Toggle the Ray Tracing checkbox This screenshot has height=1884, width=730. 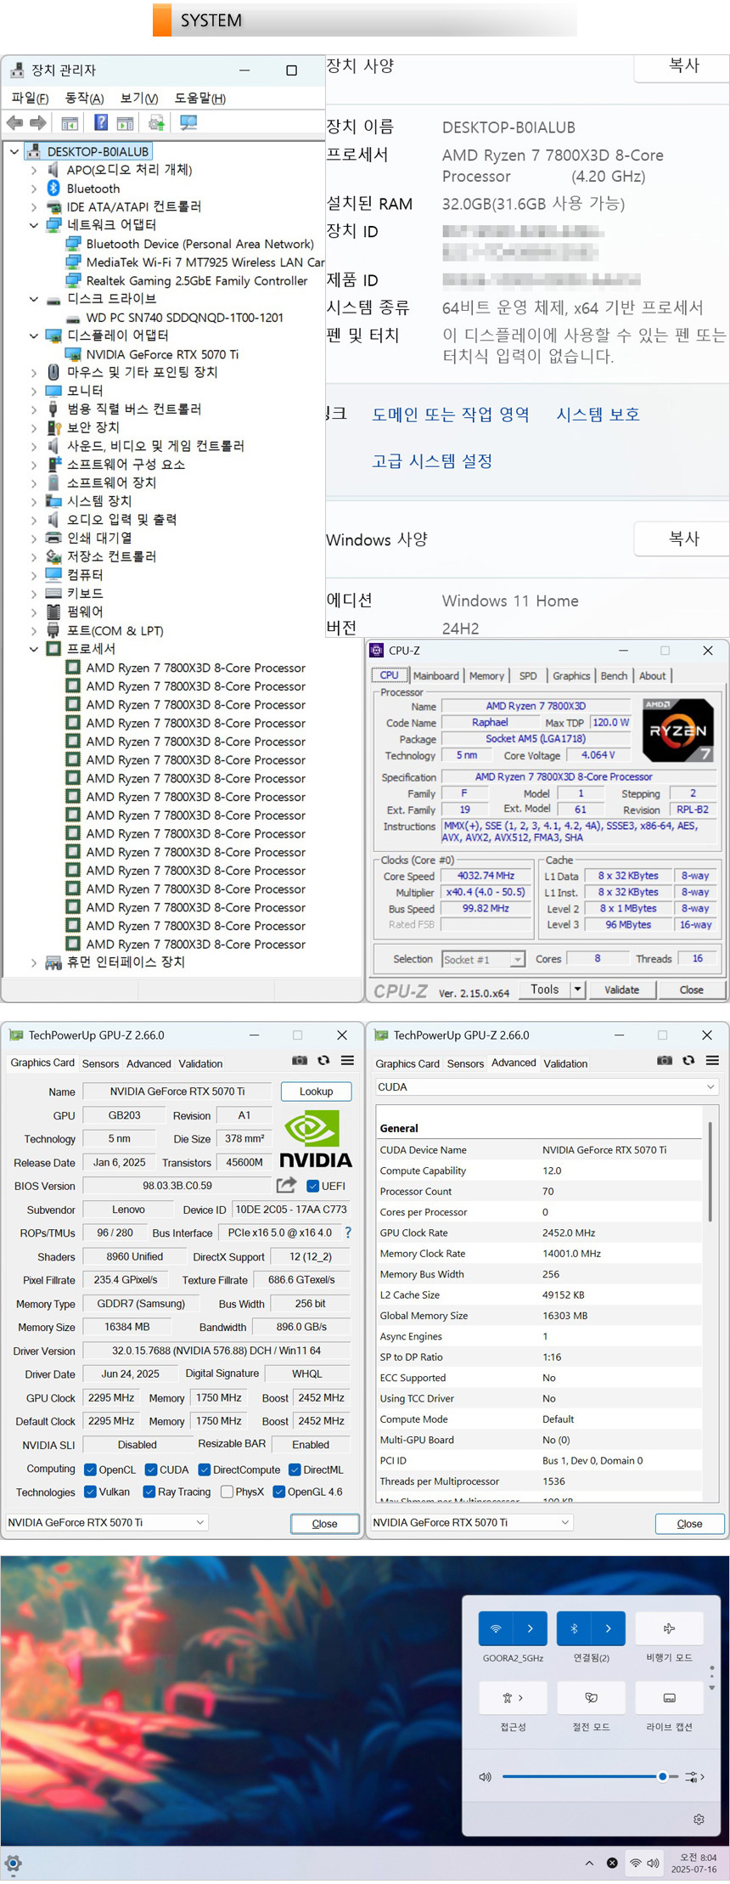coord(149,1492)
